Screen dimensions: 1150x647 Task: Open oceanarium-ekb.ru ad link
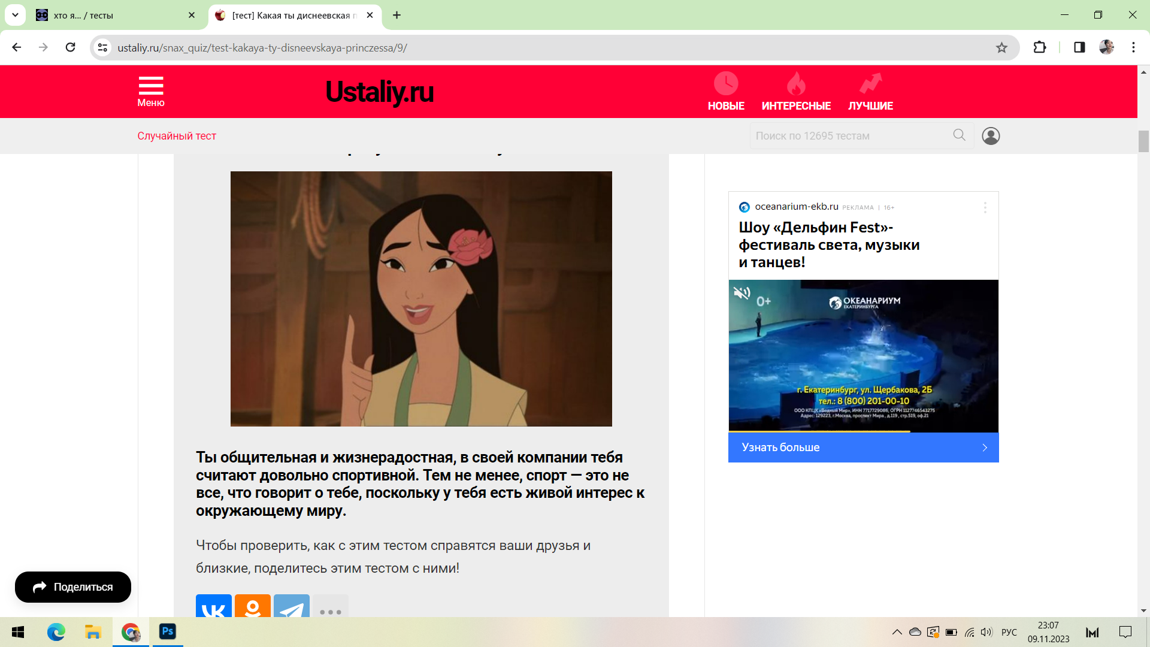[796, 207]
